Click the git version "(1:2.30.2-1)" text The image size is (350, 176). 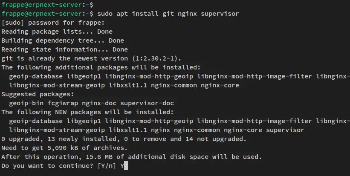point(157,58)
